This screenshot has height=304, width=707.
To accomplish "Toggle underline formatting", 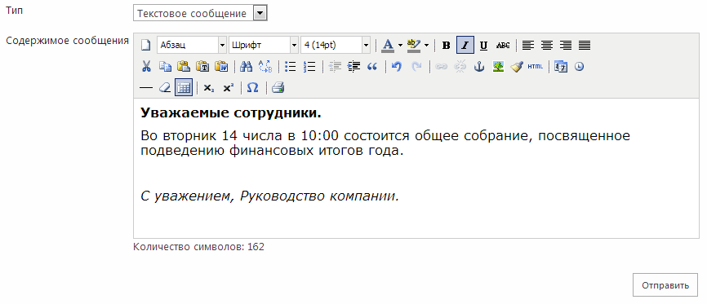I will (483, 45).
